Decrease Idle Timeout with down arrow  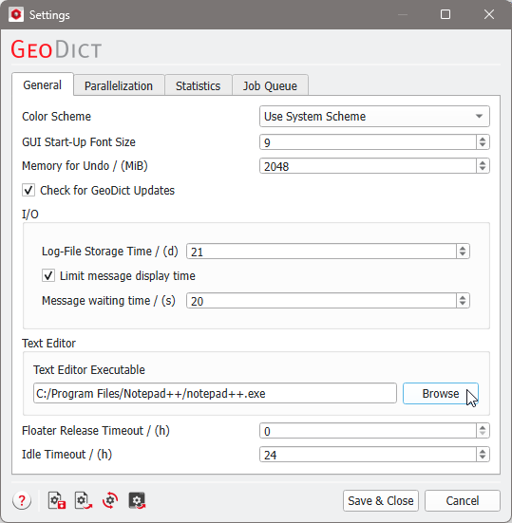483,458
